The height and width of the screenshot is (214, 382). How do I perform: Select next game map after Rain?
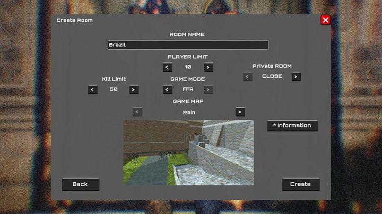coord(240,112)
